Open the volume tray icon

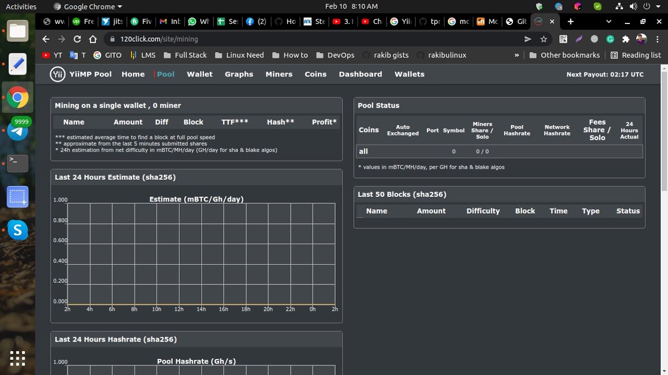coord(633,6)
